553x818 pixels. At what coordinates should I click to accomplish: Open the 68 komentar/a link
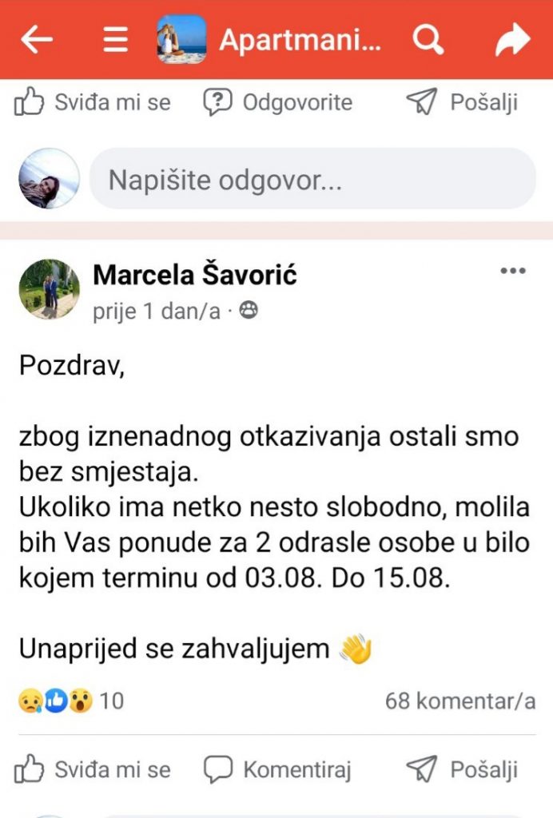460,701
